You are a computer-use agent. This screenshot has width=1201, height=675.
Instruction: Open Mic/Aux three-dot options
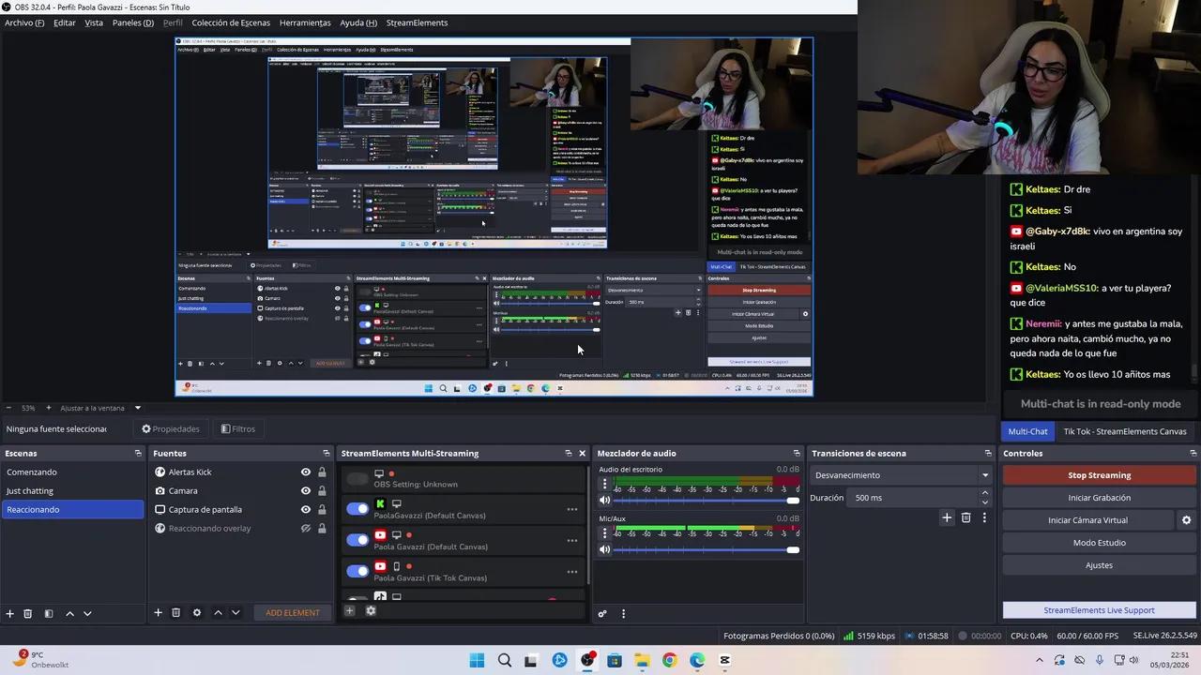604,534
